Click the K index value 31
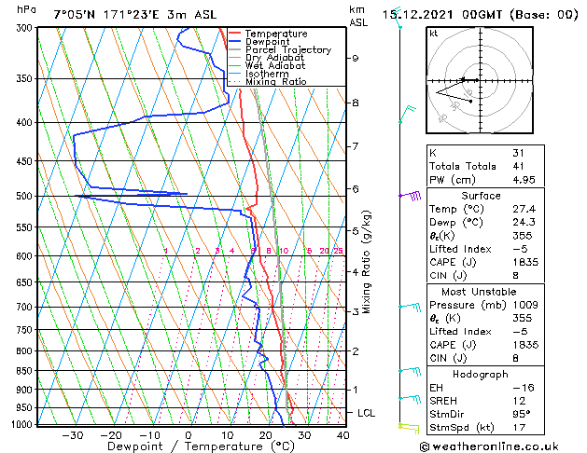 (x=519, y=153)
